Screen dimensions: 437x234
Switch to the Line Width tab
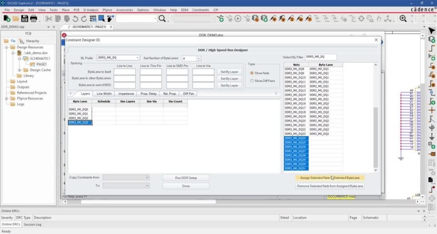[104, 94]
